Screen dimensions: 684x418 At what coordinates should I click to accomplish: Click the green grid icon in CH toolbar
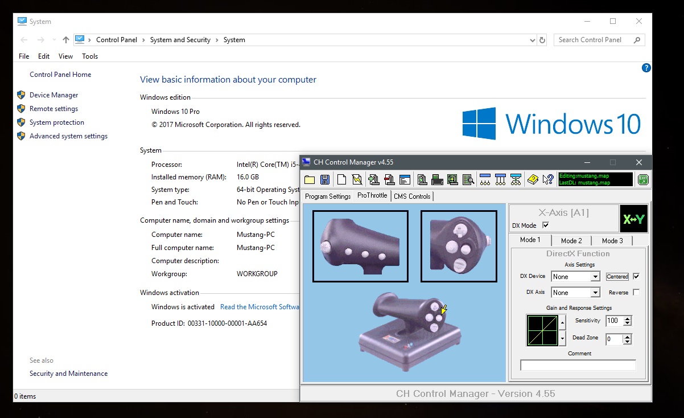(452, 180)
